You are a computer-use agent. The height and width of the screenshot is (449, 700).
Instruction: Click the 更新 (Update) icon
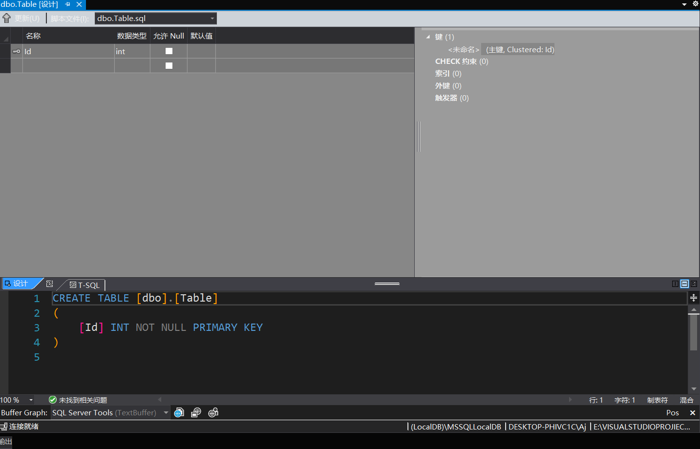coord(7,18)
